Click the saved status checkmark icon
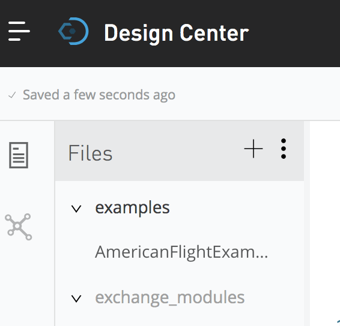The image size is (340, 326). 12,95
